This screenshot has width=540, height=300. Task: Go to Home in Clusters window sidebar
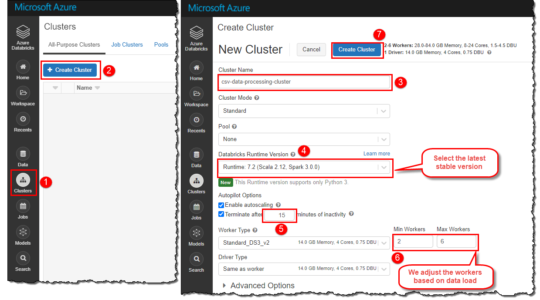point(23,70)
